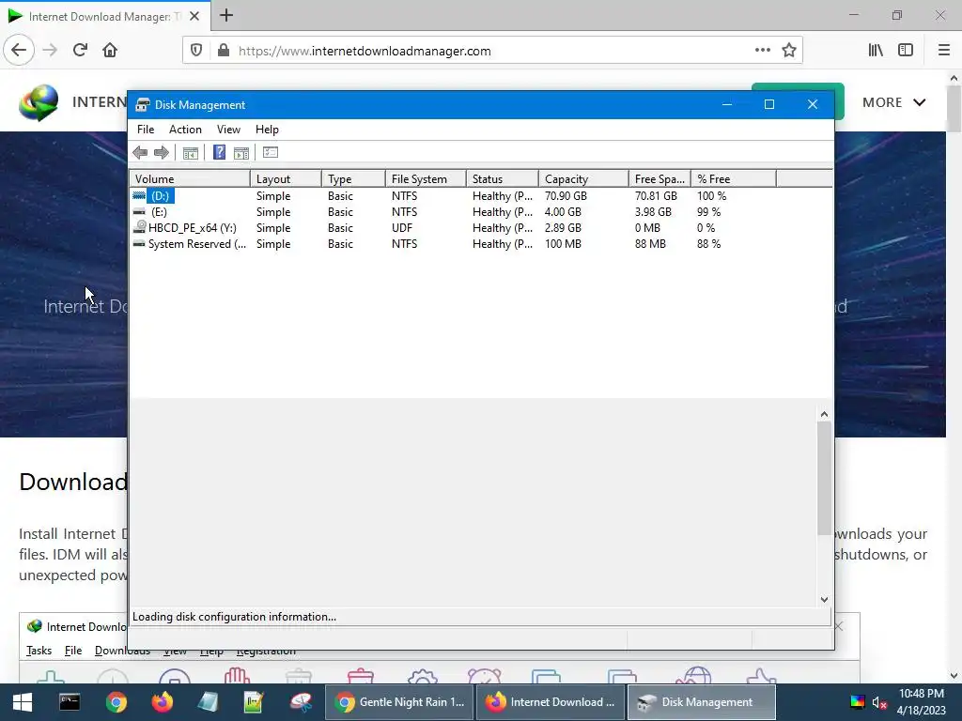This screenshot has width=962, height=721.
Task: Click scroll down arrow in Disk Management lower pane
Action: [x=824, y=599]
